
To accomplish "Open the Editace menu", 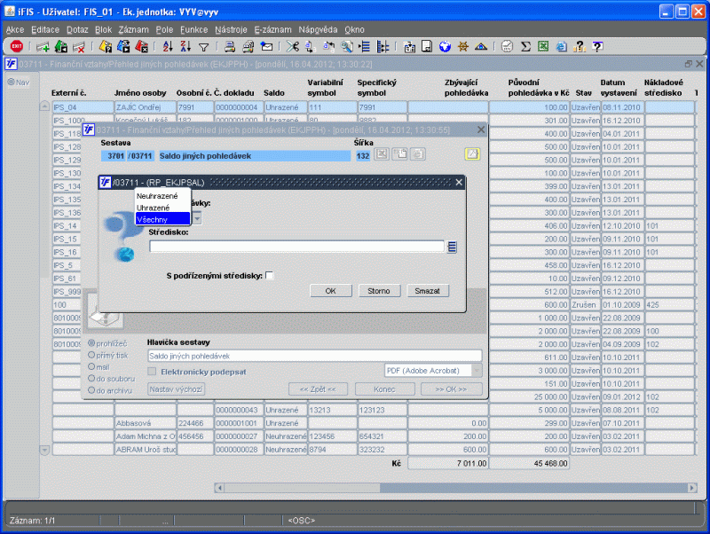I will (x=45, y=30).
